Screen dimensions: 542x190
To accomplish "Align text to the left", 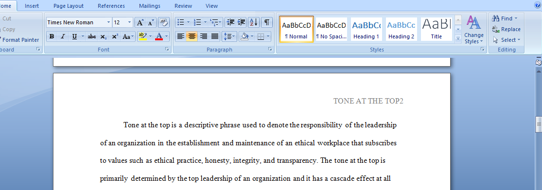I will click(x=180, y=36).
